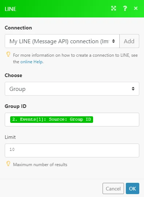
Task: Click lightbulb icon beside Maximum number of results
Action: [8, 164]
